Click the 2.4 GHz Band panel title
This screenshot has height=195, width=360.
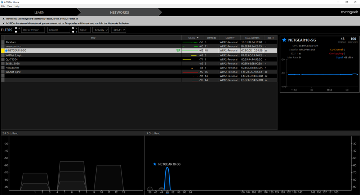[10, 133]
